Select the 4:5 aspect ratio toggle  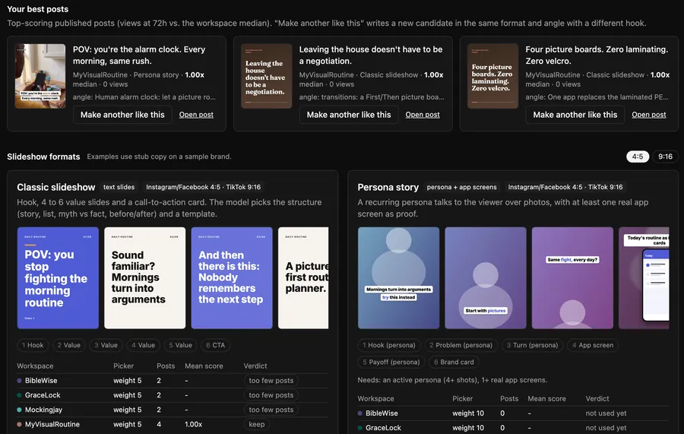[638, 157]
